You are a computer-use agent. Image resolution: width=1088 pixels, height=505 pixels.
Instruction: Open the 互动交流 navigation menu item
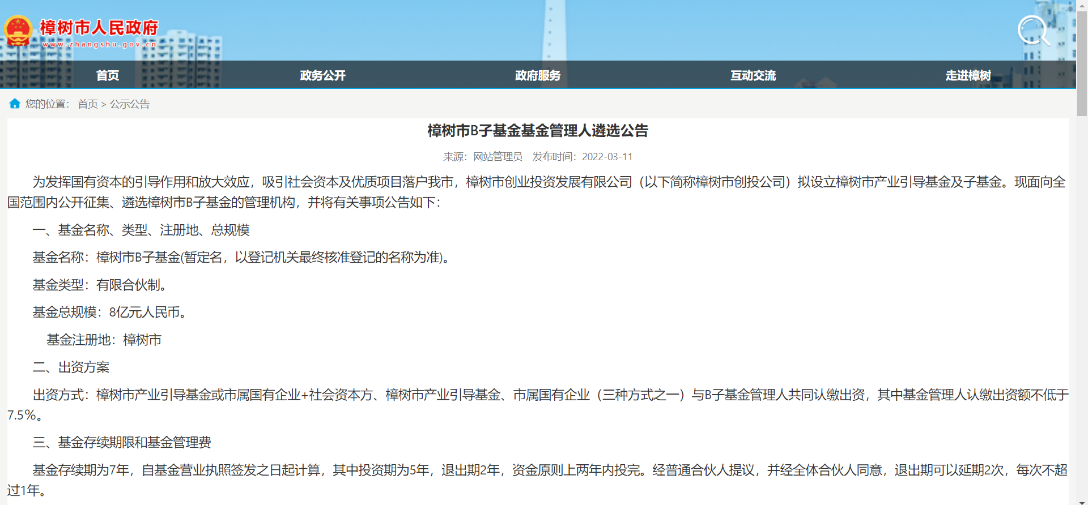(753, 75)
